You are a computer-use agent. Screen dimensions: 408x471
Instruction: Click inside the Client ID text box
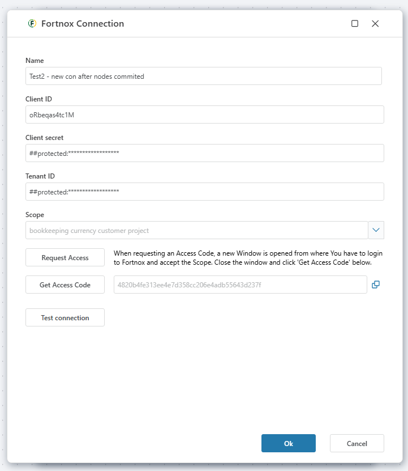[x=204, y=114]
